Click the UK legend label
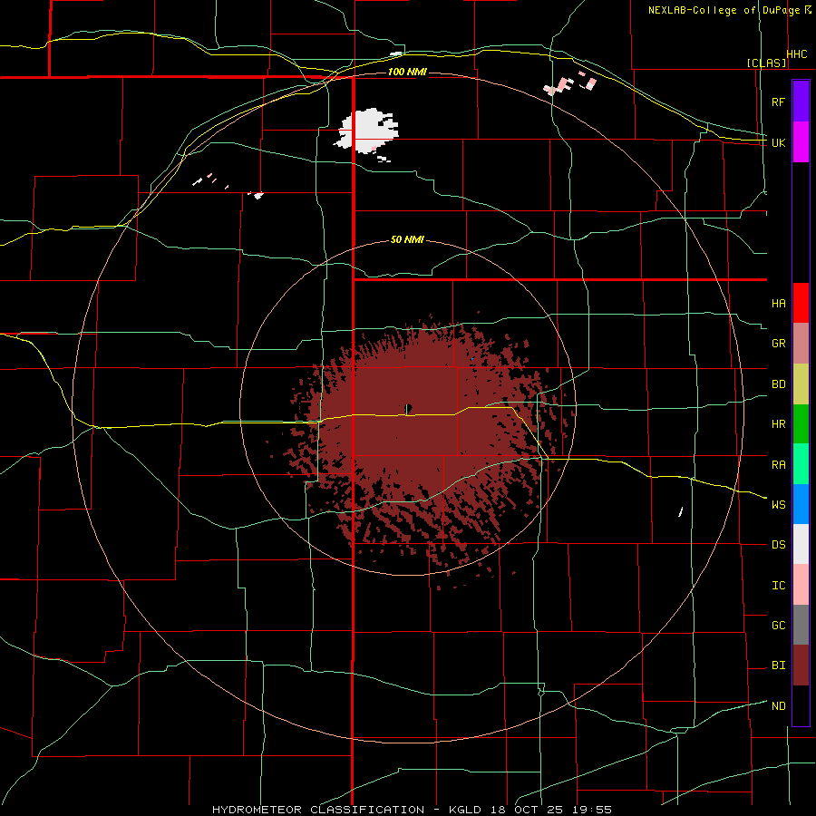The width and height of the screenshot is (816, 816). [x=778, y=142]
